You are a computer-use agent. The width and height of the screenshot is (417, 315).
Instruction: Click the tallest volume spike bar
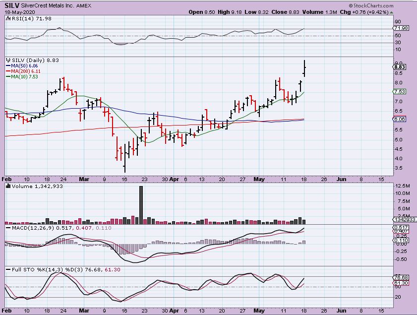[x=141, y=204]
